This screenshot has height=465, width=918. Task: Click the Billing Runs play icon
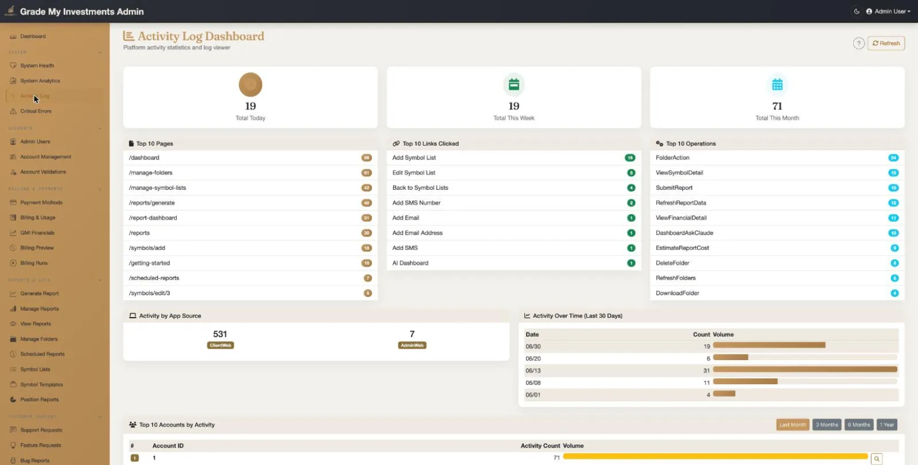(13, 263)
